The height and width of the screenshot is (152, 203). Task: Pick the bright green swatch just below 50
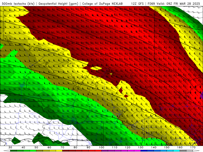coord(33,151)
